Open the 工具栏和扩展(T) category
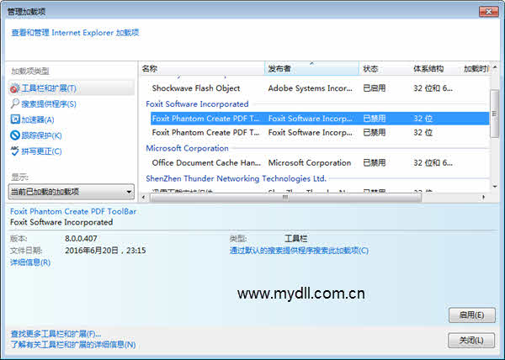 point(72,88)
